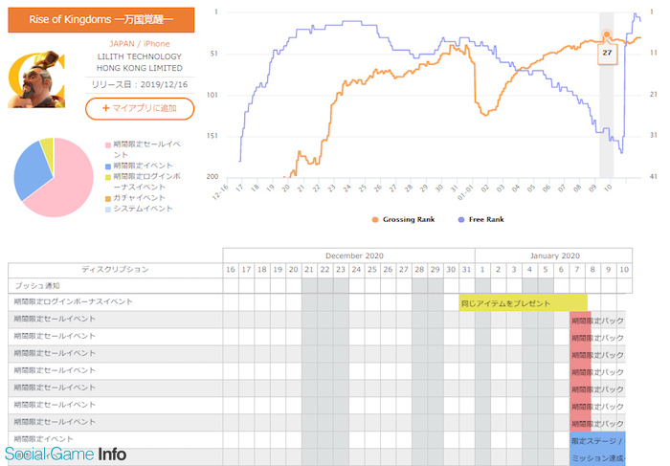Click the December 2020 month header

[x=348, y=255]
